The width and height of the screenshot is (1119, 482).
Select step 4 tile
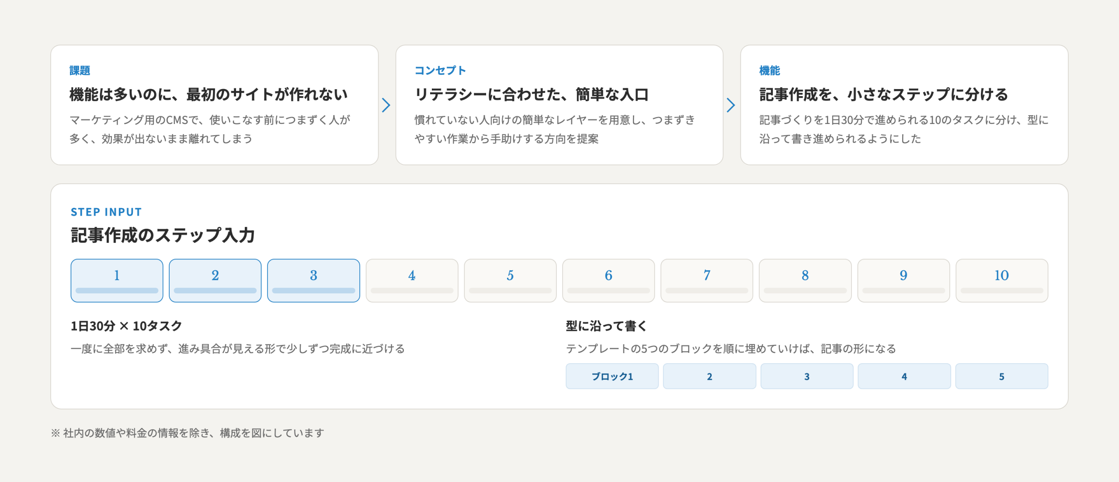pyautogui.click(x=412, y=281)
